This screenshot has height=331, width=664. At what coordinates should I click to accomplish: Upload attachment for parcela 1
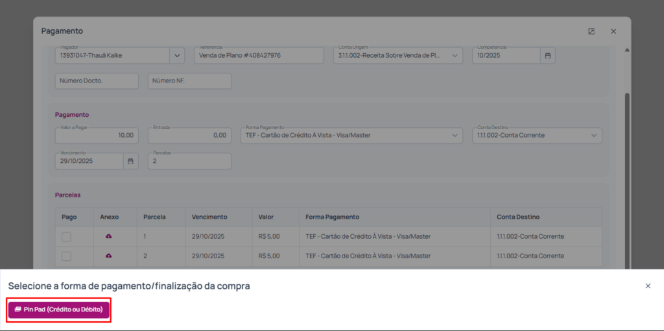pos(109,237)
